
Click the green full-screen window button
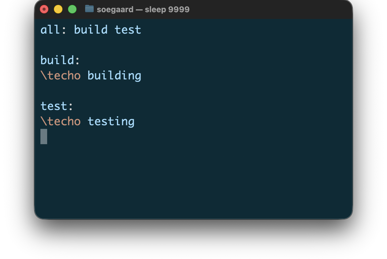(72, 9)
